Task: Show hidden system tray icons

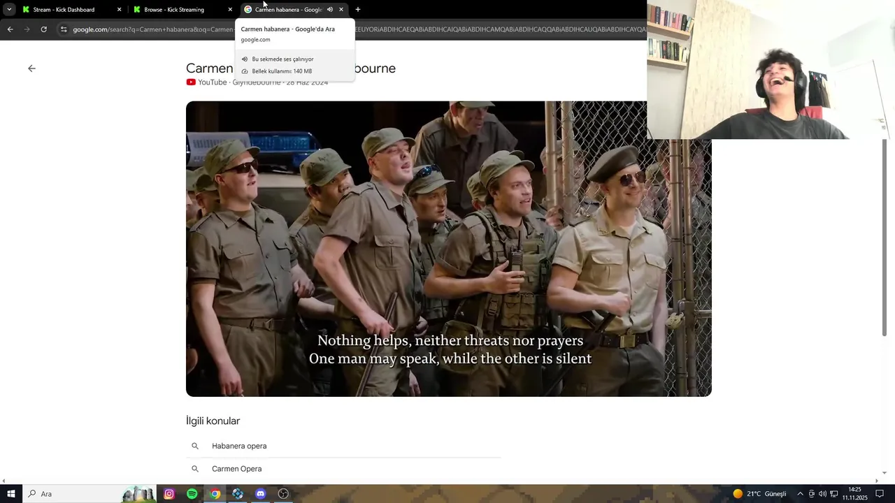Action: click(800, 494)
